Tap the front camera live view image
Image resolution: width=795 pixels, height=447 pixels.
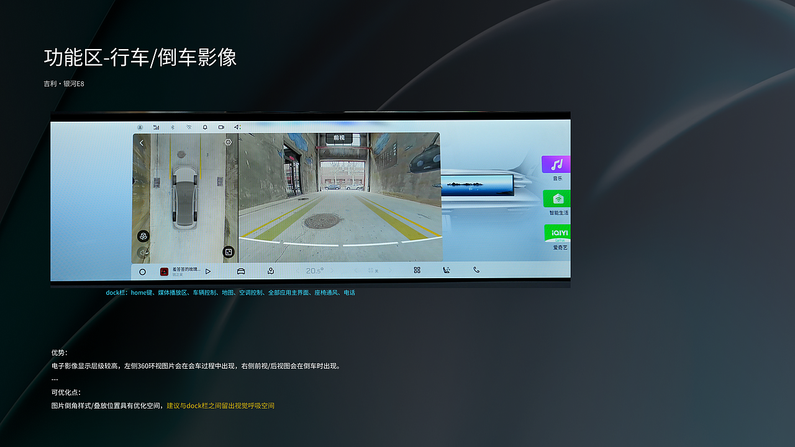(340, 197)
